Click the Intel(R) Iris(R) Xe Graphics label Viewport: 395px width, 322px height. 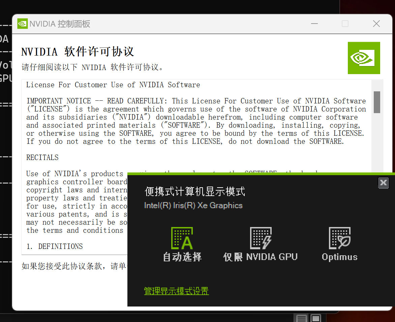[x=193, y=205]
